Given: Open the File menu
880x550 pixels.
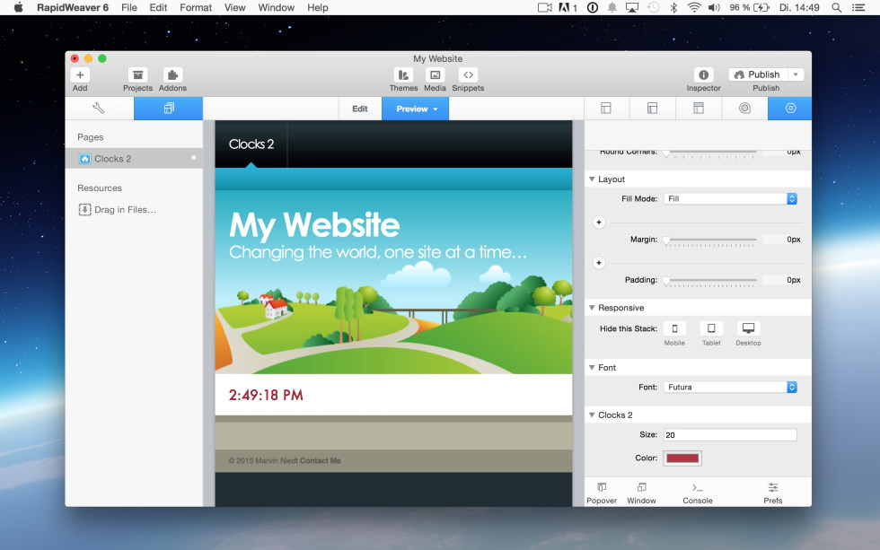Looking at the screenshot, I should click(129, 8).
